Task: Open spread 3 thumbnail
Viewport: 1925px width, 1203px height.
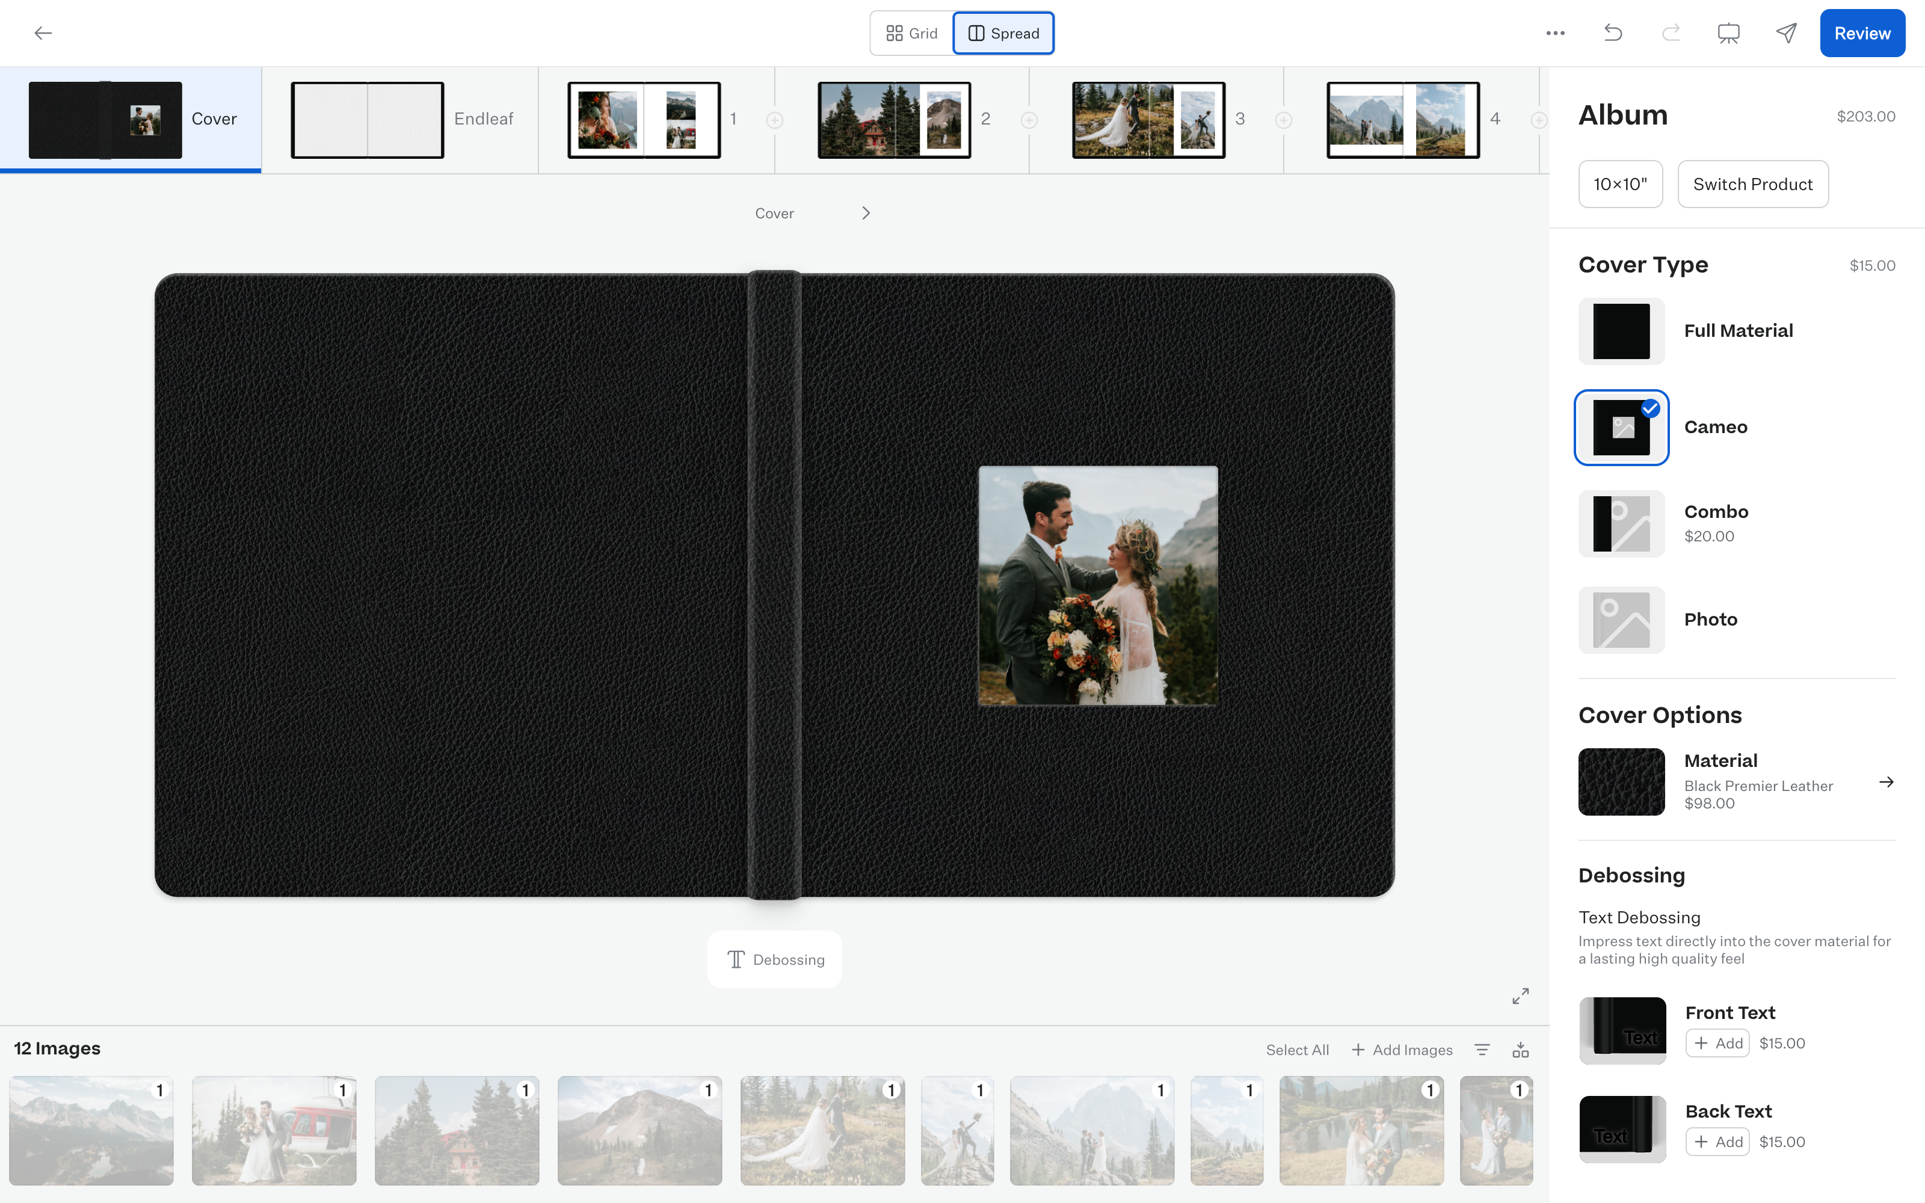Action: click(x=1148, y=120)
